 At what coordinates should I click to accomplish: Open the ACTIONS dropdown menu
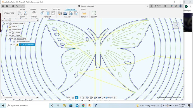(47, 17)
